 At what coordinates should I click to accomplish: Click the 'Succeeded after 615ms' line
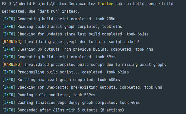tap(63, 110)
